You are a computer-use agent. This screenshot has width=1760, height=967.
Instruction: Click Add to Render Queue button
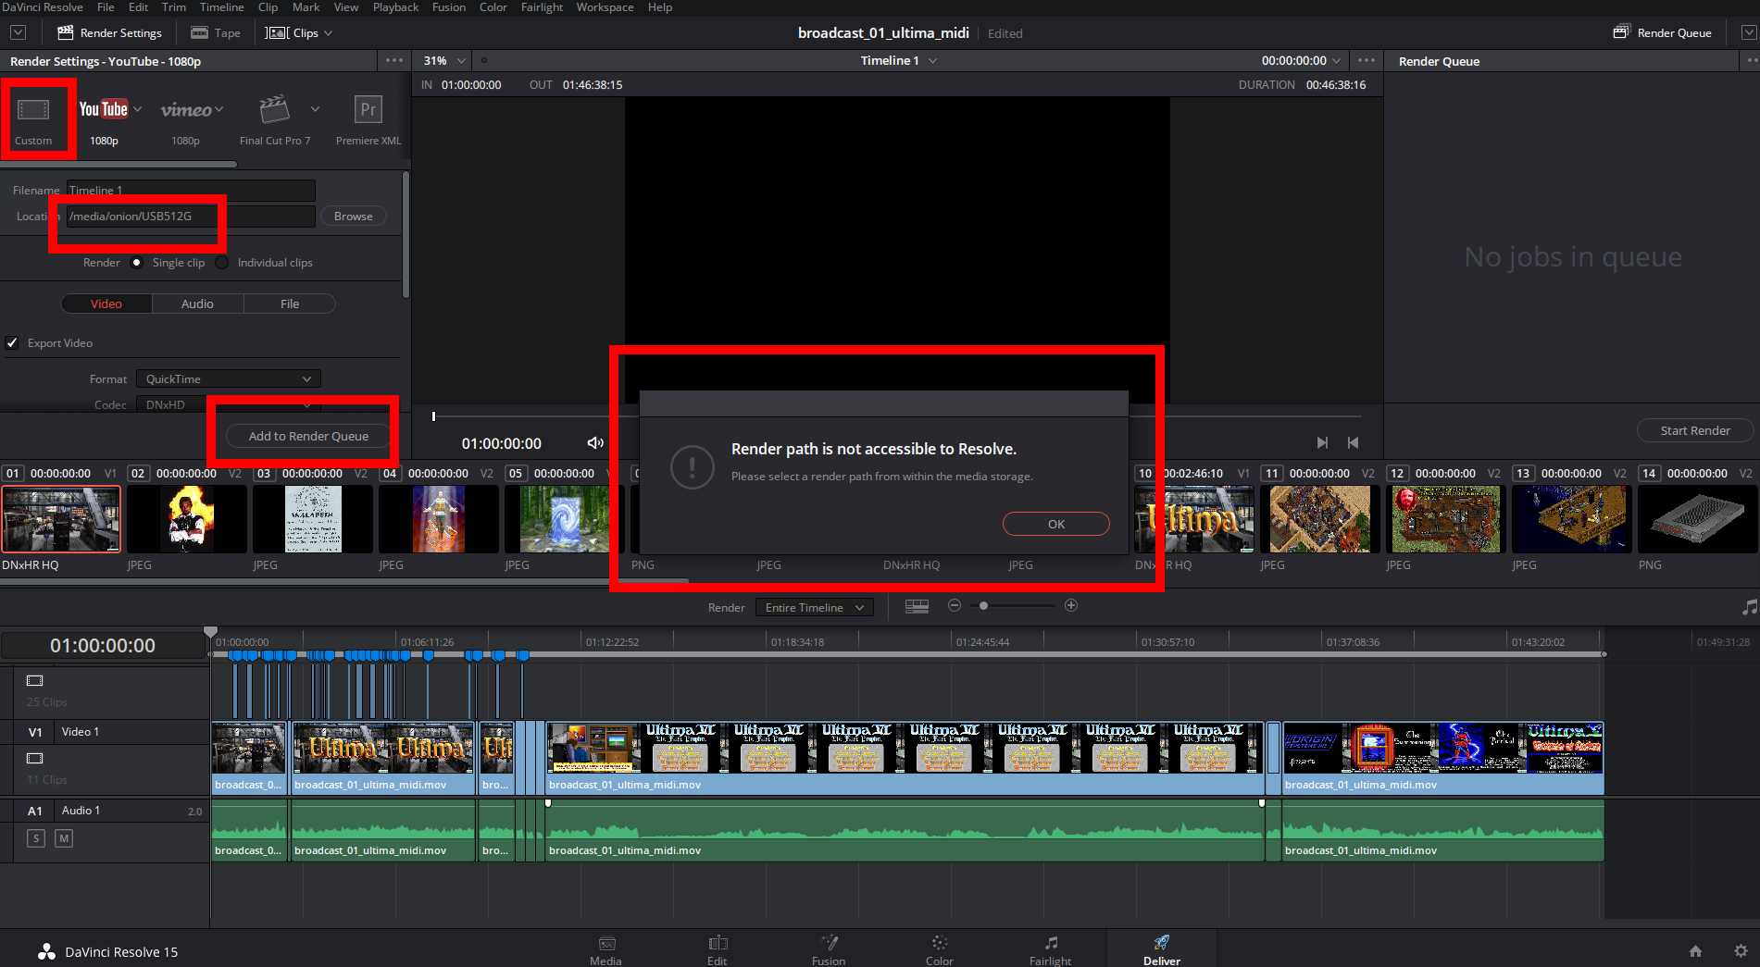[x=308, y=436]
